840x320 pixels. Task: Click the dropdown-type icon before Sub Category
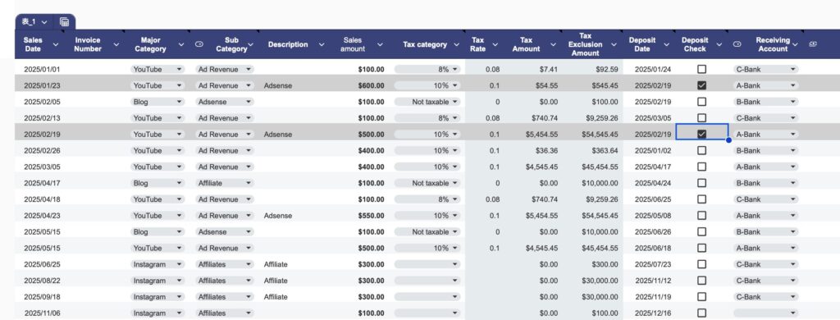click(199, 44)
